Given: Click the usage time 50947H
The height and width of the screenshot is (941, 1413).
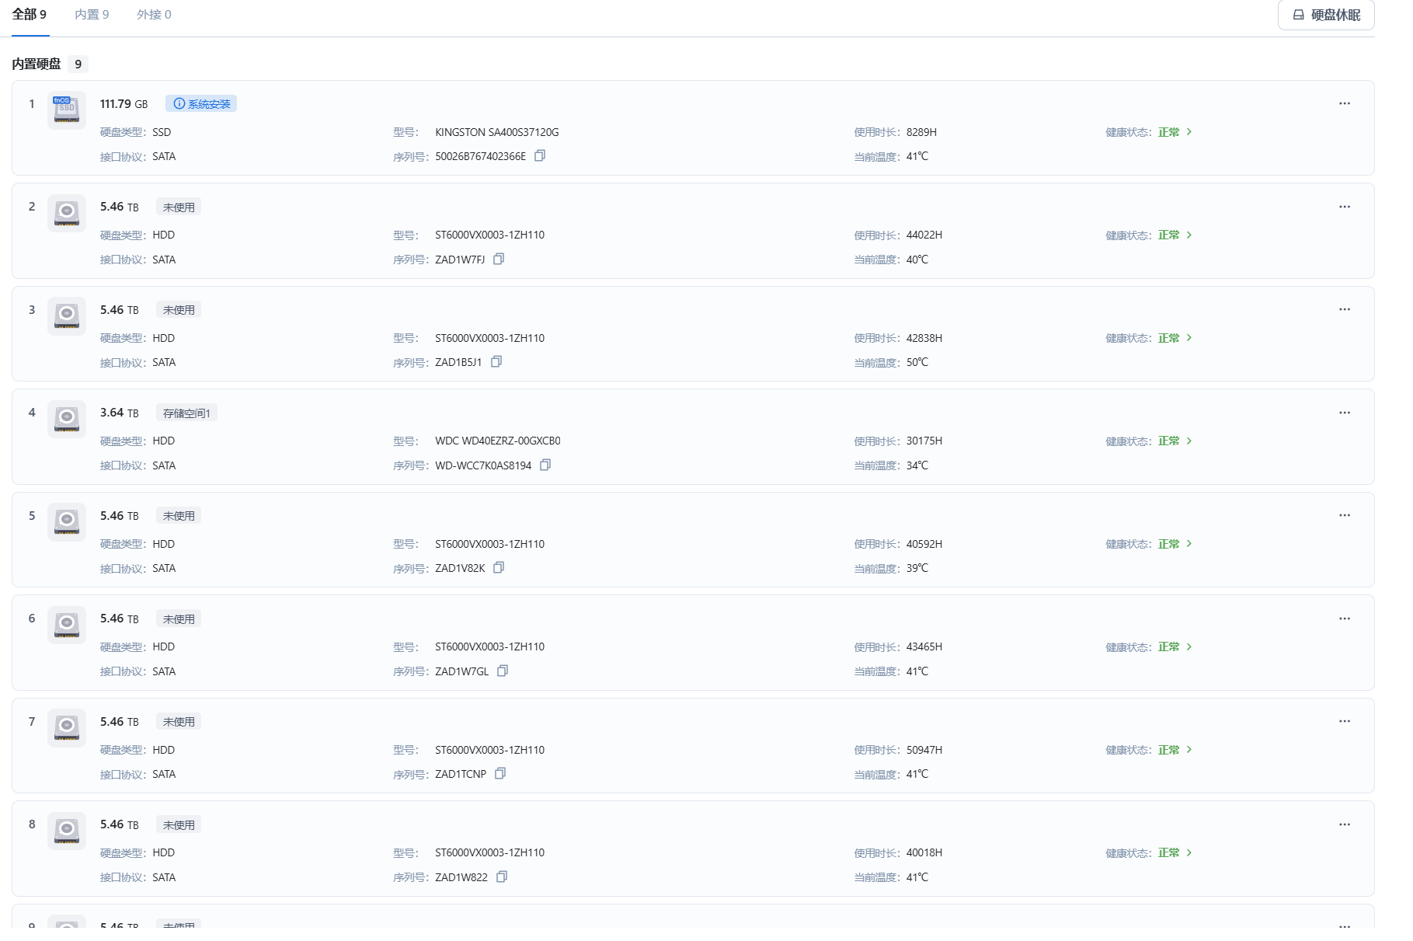Looking at the screenshot, I should (x=924, y=750).
